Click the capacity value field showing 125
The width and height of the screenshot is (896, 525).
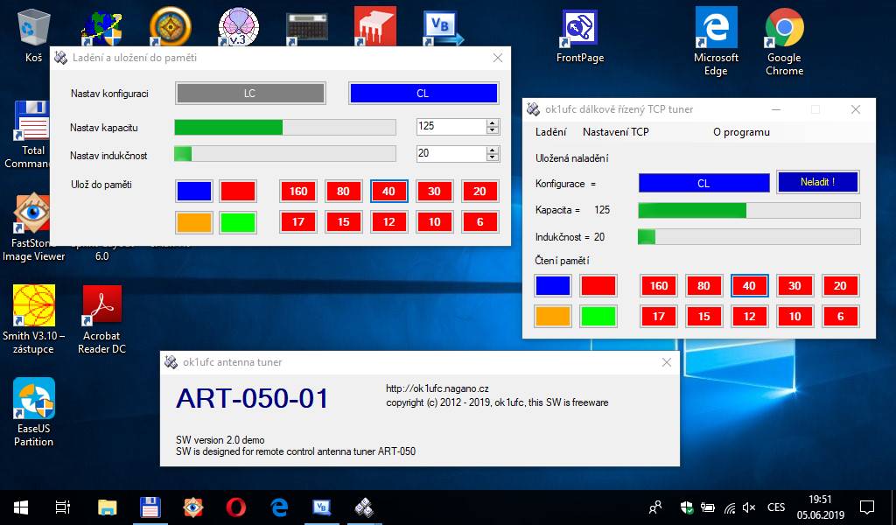(x=450, y=126)
